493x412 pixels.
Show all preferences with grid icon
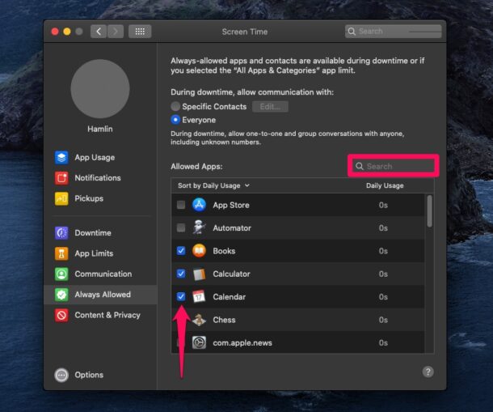tap(140, 32)
